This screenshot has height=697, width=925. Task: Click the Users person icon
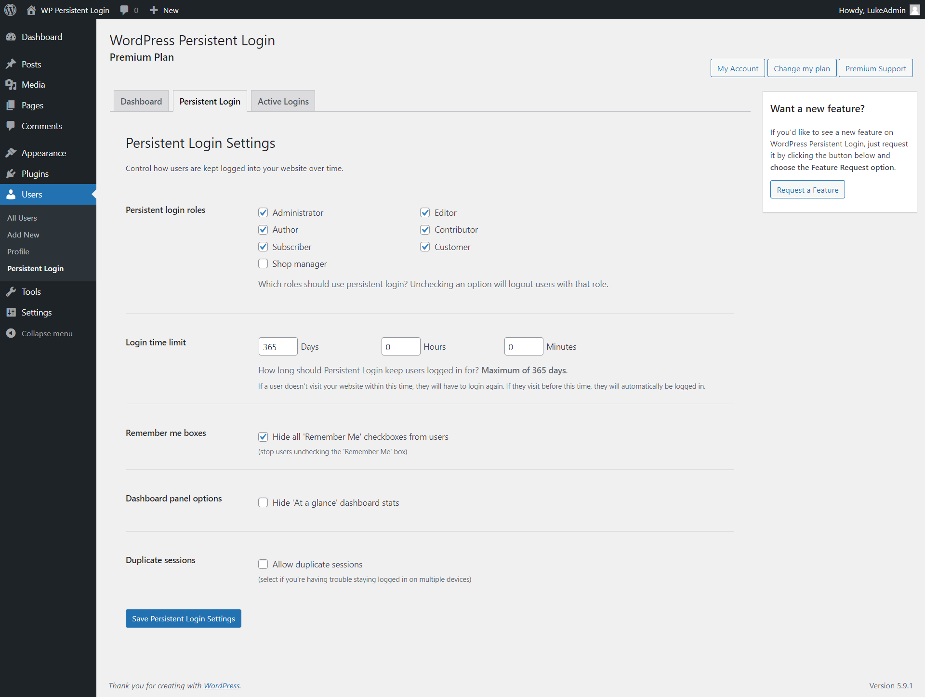click(11, 195)
